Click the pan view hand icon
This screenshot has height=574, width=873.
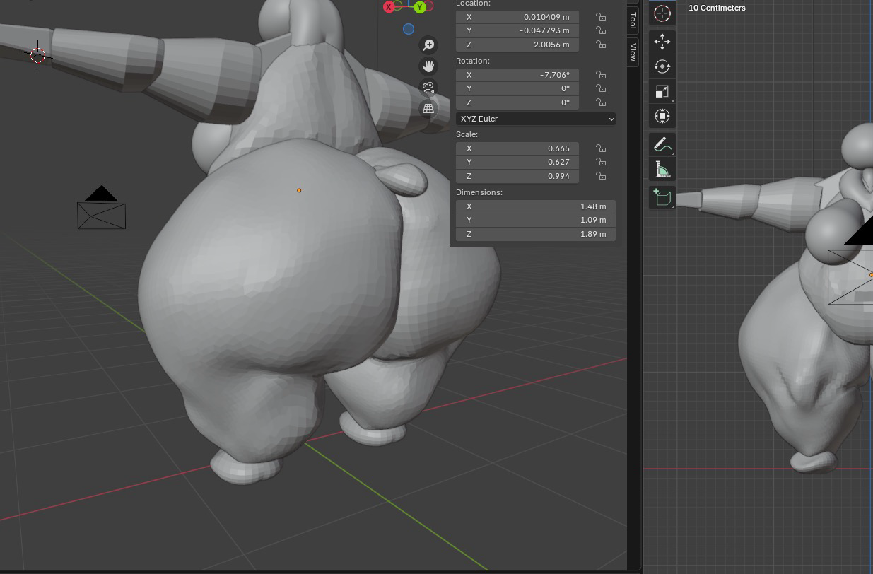coord(428,66)
